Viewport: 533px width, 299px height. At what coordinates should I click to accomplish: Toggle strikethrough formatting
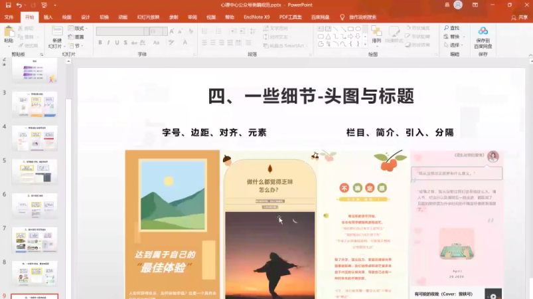tap(134, 43)
